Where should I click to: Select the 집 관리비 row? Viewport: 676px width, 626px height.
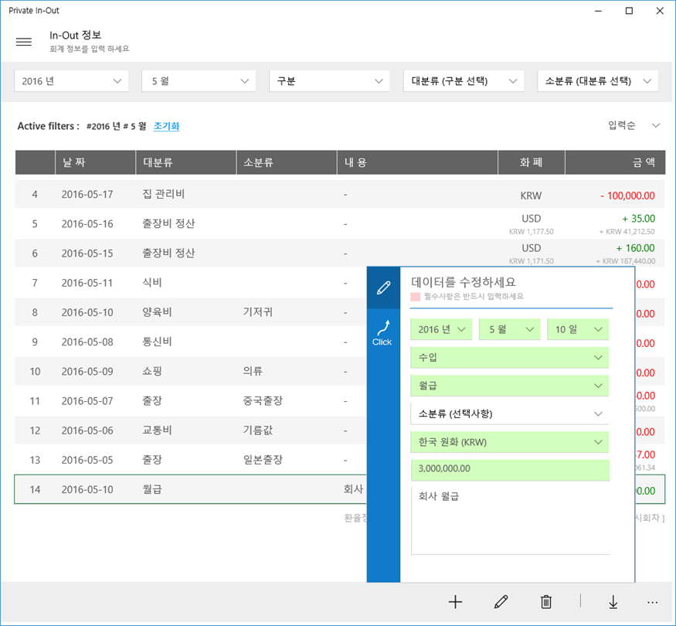click(340, 195)
